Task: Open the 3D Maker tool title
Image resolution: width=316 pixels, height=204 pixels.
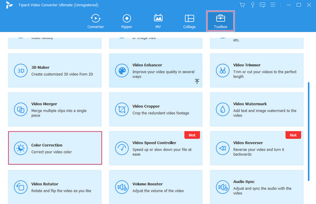Action: [41, 67]
